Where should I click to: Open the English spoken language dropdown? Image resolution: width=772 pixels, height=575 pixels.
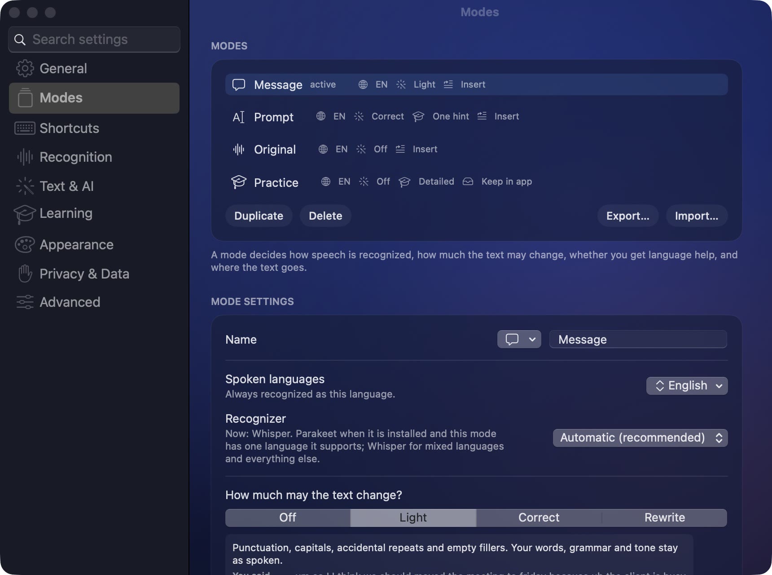click(687, 386)
